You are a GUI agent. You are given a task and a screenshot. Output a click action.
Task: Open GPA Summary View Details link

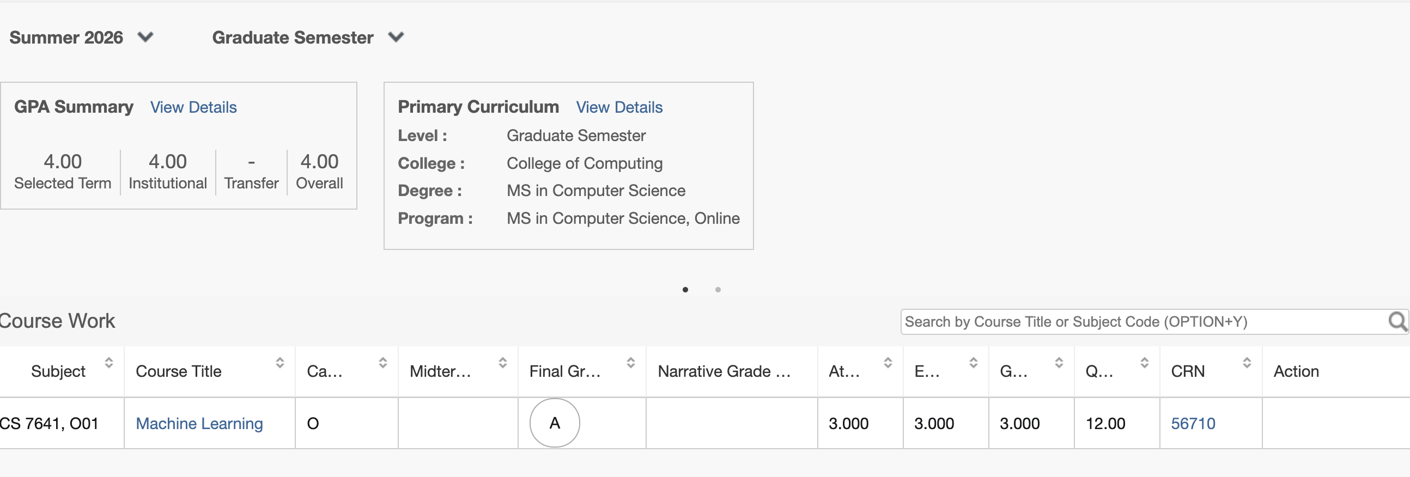[x=193, y=107]
